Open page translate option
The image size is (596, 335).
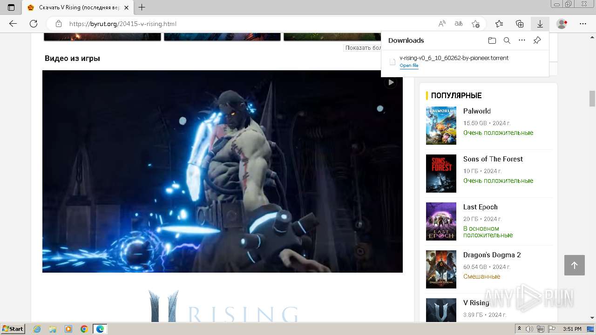pos(459,24)
